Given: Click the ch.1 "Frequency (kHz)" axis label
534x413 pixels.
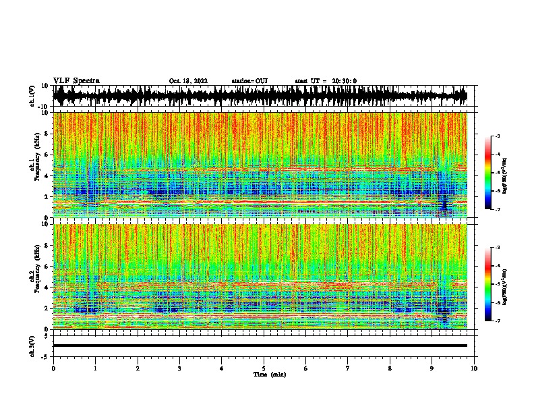Looking at the screenshot, I should pyautogui.click(x=37, y=157).
